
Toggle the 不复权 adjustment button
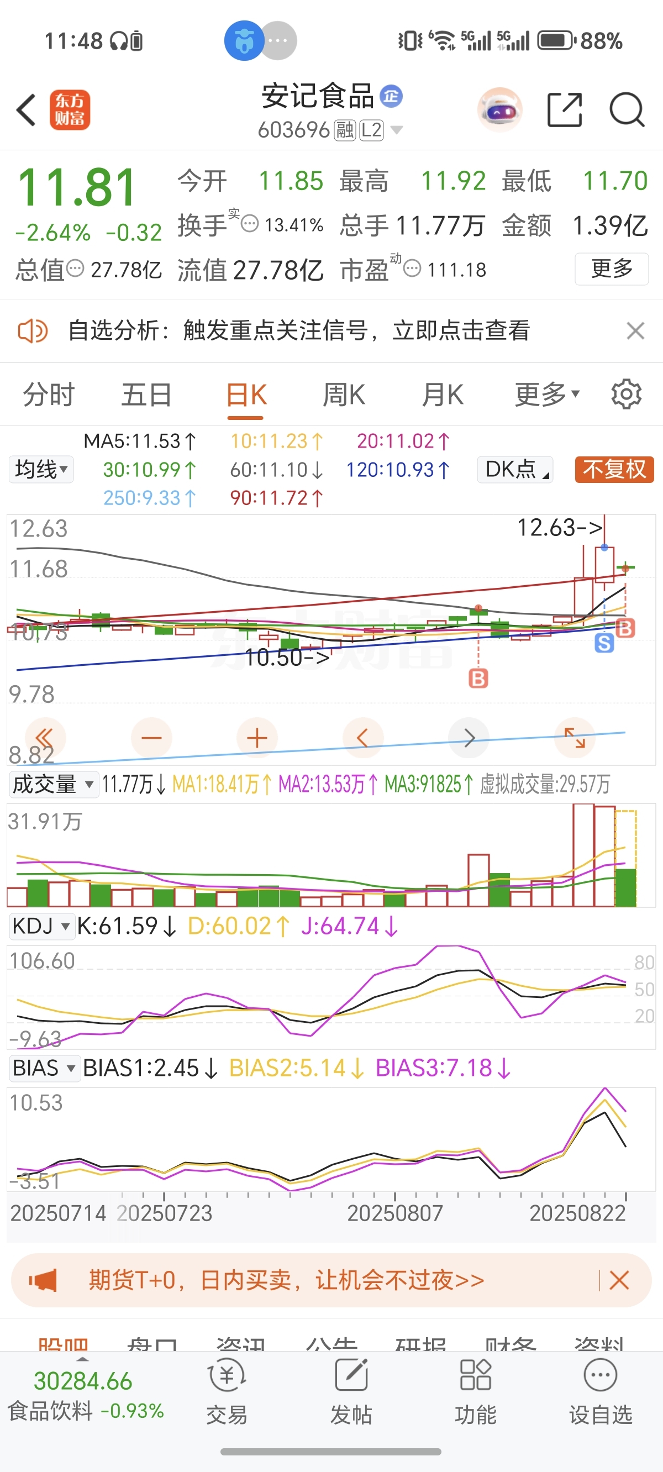[x=614, y=470]
